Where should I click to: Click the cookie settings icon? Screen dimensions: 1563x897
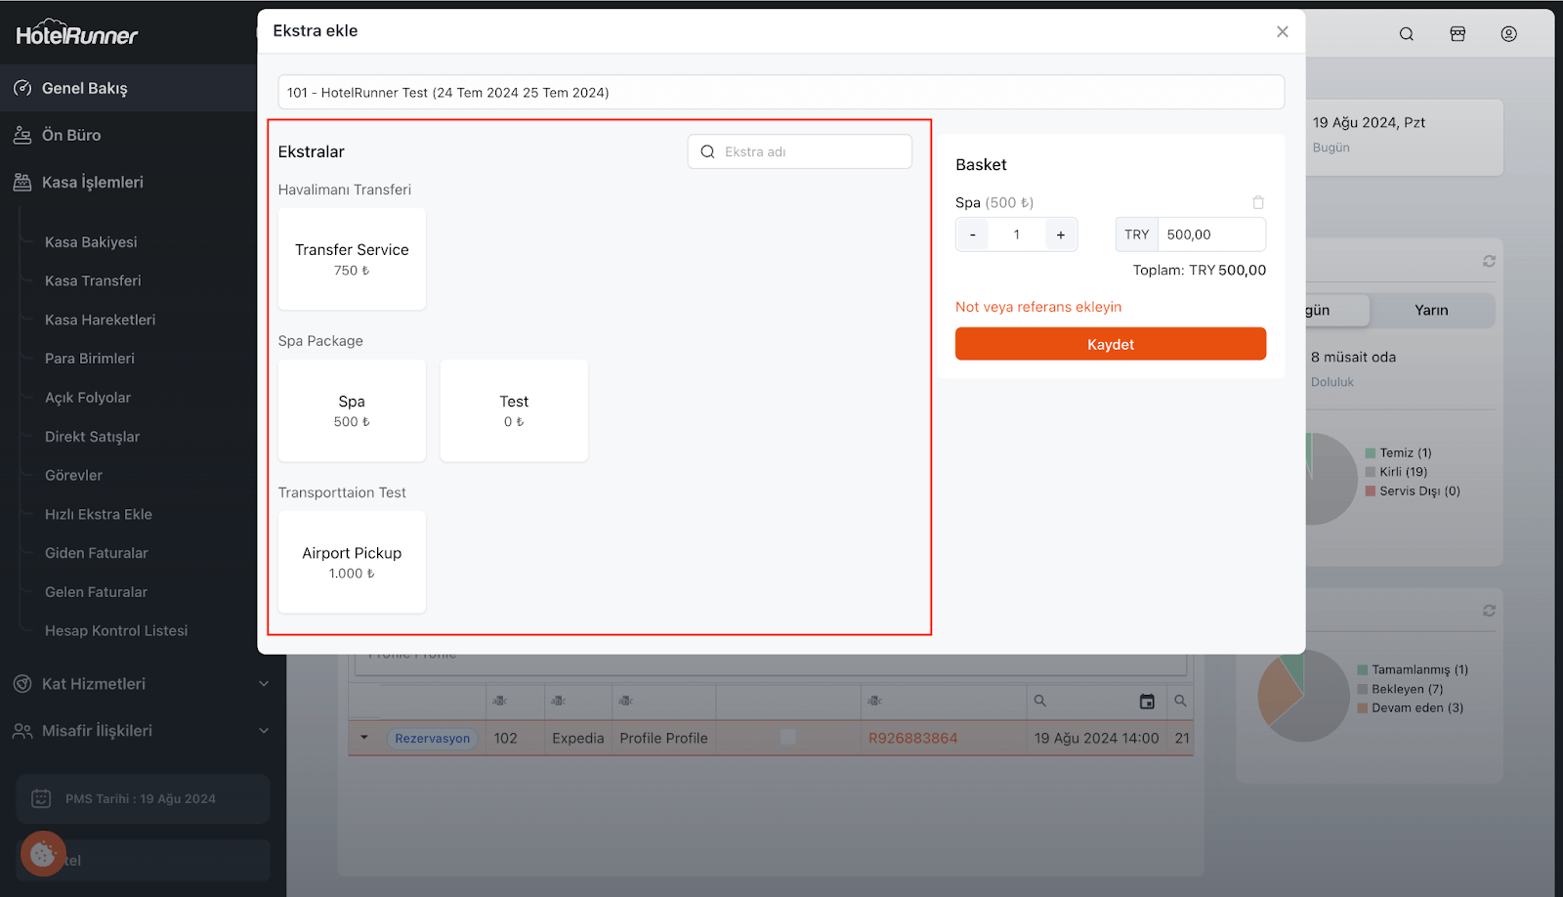point(43,854)
